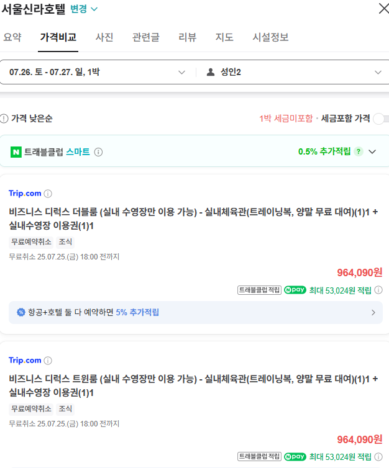Go to the 관련글 tab
Viewport: 389px width, 468px height.
click(x=146, y=37)
